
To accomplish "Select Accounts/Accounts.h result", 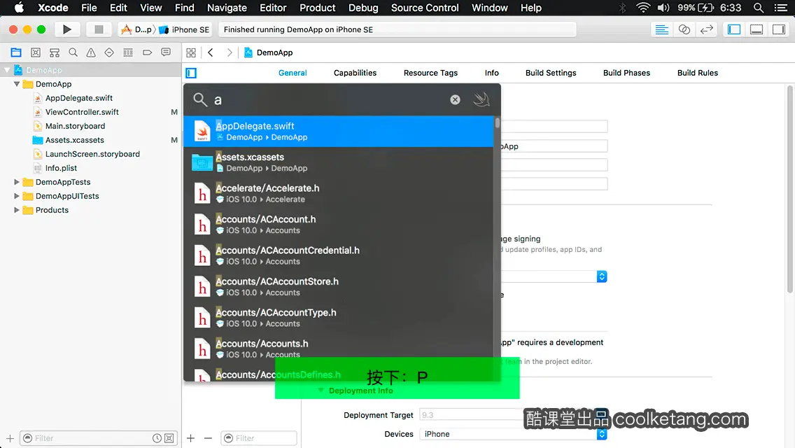I will point(339,349).
